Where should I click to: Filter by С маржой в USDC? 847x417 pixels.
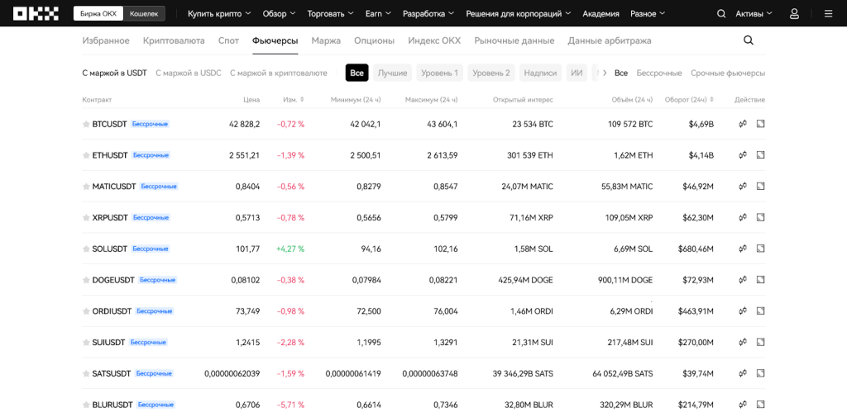(x=189, y=73)
